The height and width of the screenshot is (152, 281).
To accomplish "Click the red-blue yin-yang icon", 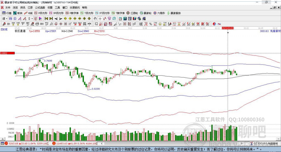I will 214,24.
